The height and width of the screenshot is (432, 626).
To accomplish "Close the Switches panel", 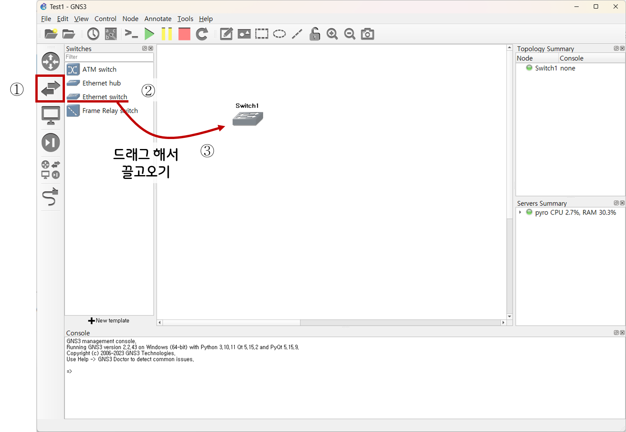I will tap(151, 48).
